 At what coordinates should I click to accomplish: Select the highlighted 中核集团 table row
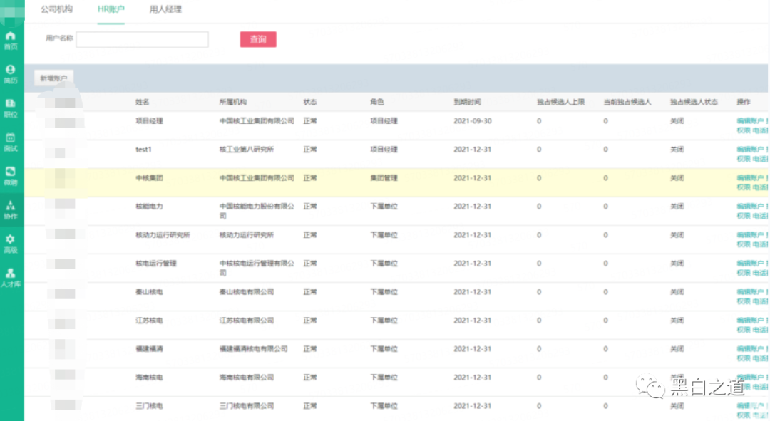coord(356,178)
